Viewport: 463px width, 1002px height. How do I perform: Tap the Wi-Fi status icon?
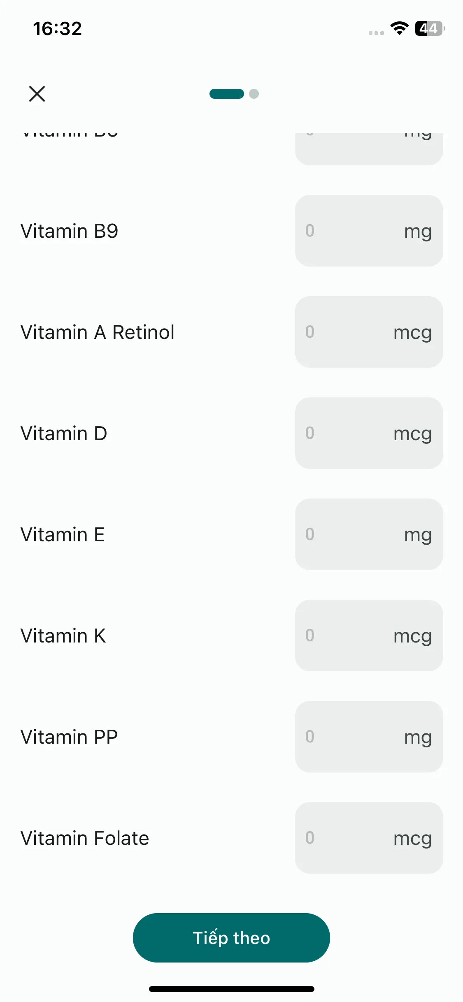[x=399, y=28]
